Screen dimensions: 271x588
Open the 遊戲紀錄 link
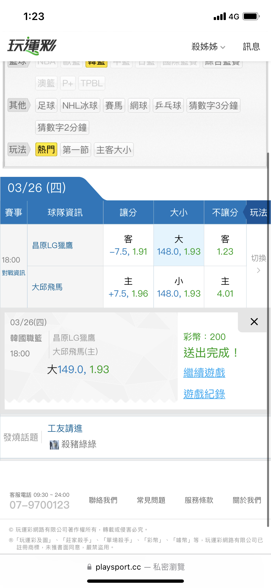coord(204,394)
